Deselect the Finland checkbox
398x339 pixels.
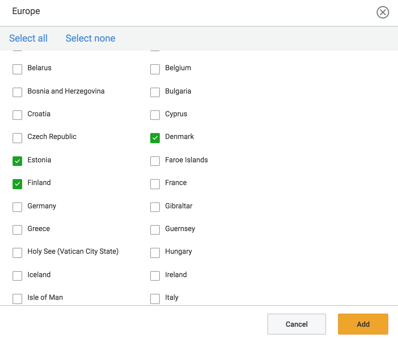click(17, 184)
